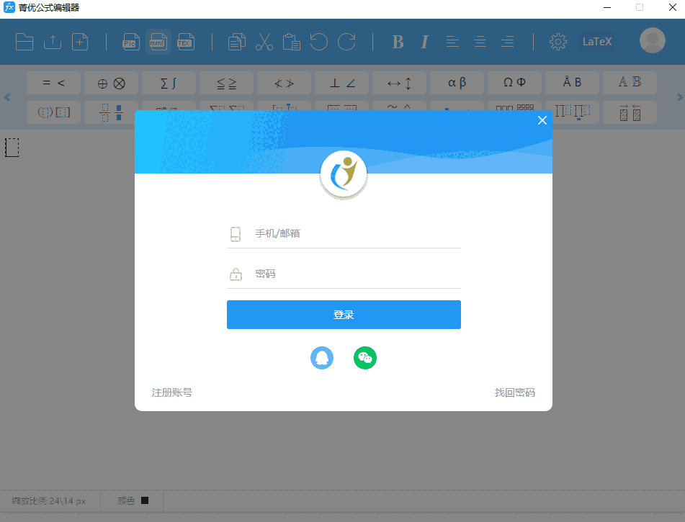Open the 注册账号 registration link
The image size is (685, 522).
(x=171, y=392)
